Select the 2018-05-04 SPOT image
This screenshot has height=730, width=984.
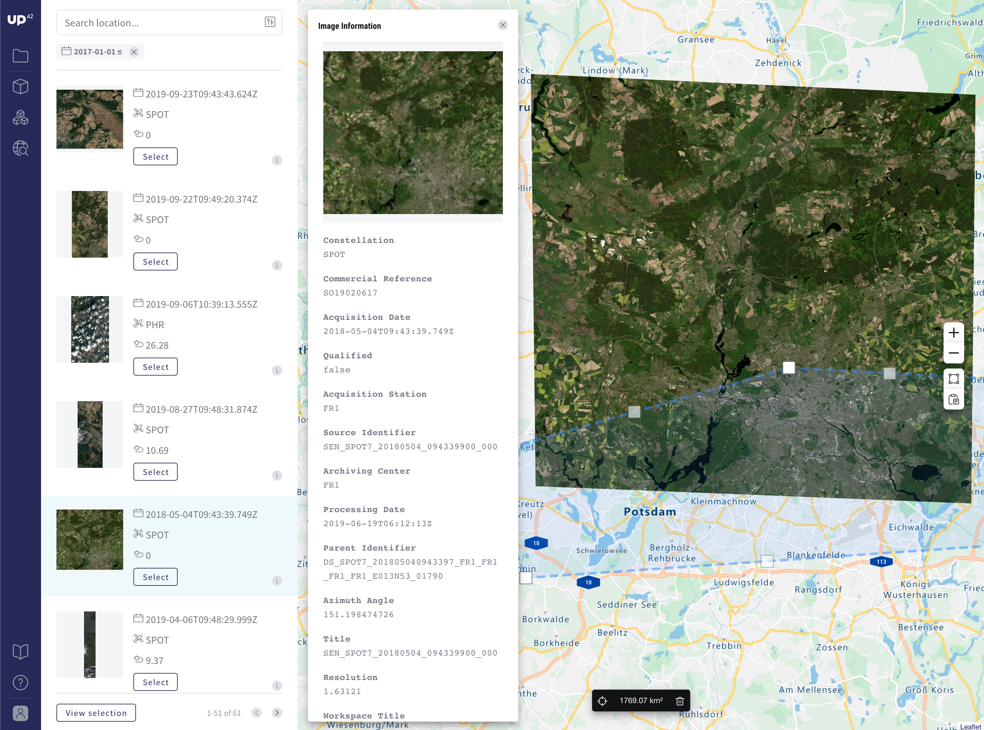pyautogui.click(x=155, y=577)
